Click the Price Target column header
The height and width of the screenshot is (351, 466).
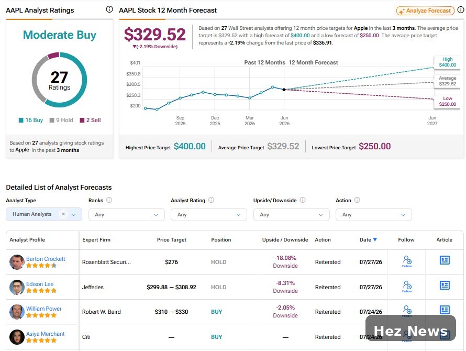click(172, 240)
